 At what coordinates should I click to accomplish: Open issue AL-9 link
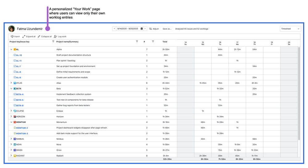point(18,78)
